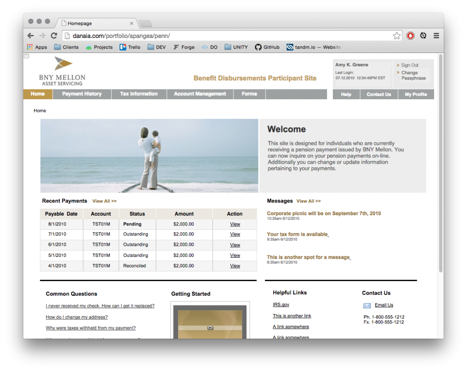View the 4/1/2010 Reconciled payment
The image size is (467, 372).
click(x=235, y=266)
